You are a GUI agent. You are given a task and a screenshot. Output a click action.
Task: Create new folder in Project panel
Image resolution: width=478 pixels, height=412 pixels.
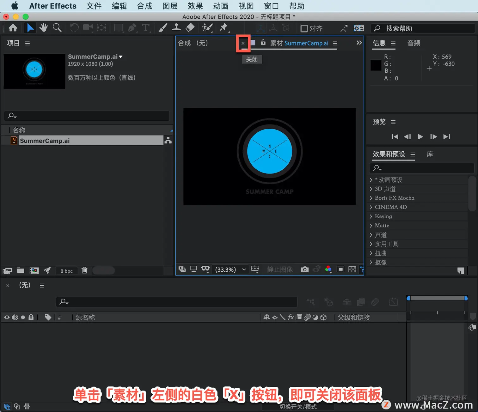click(21, 270)
